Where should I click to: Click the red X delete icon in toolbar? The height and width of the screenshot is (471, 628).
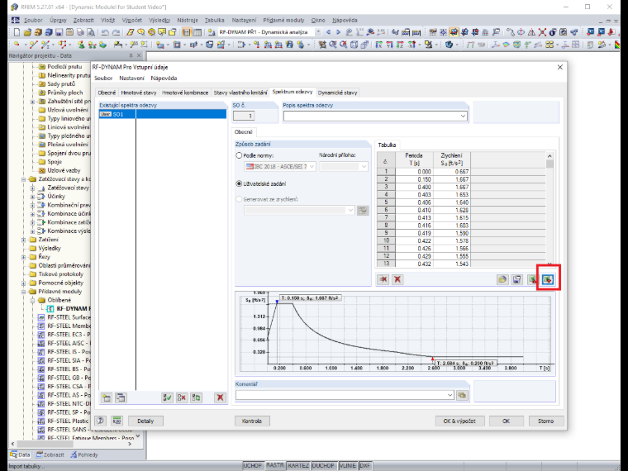click(542, 32)
